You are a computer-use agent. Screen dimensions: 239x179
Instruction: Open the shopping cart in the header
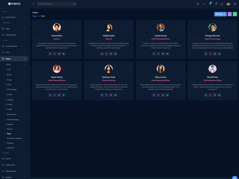pos(210,4)
